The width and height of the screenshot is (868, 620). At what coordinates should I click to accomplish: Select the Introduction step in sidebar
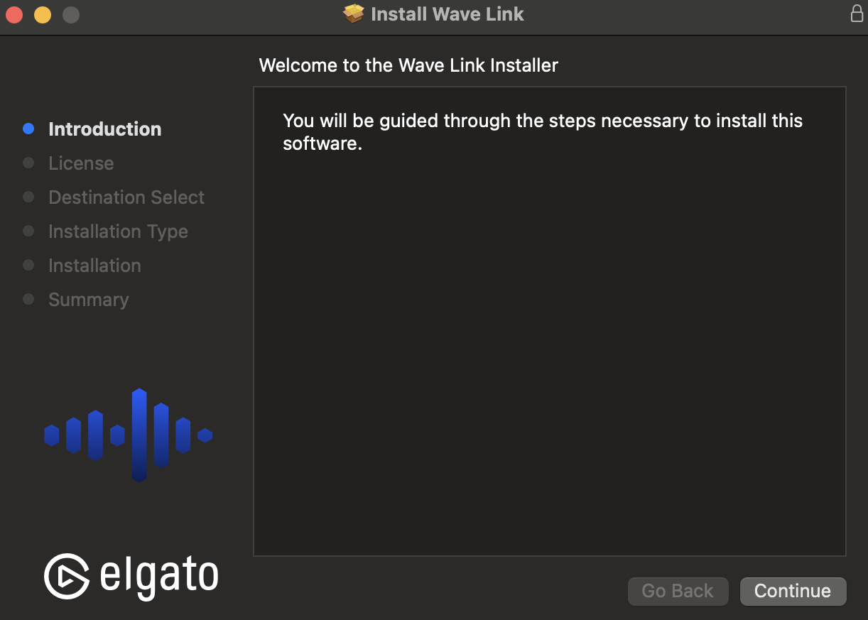coord(104,129)
